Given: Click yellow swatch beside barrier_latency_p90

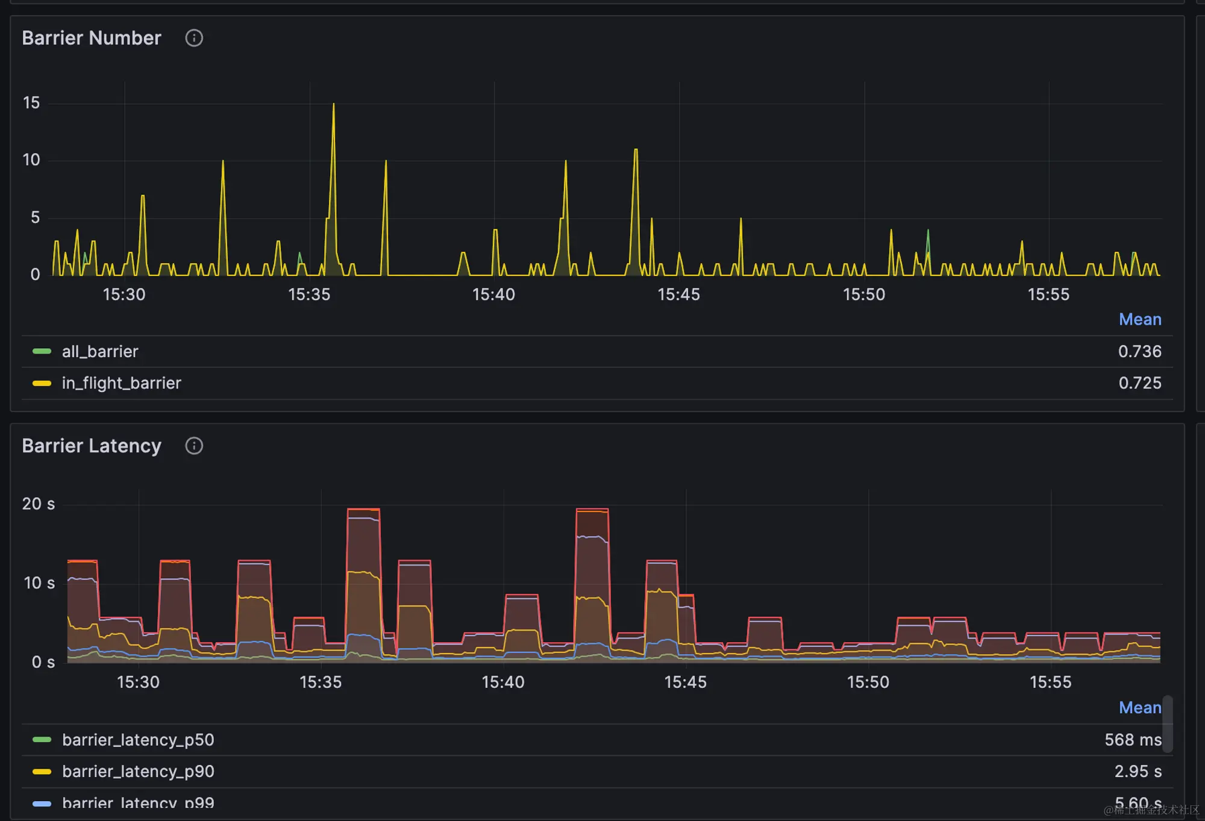Looking at the screenshot, I should tap(42, 772).
